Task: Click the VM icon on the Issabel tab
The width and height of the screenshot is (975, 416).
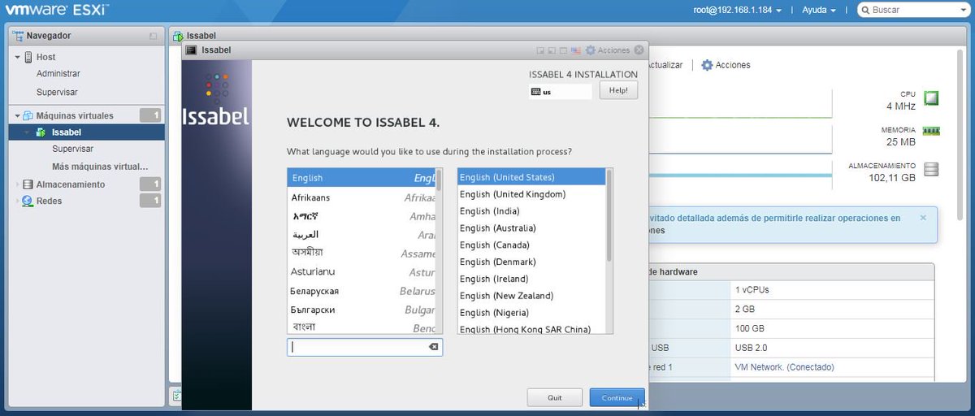Action: 178,37
